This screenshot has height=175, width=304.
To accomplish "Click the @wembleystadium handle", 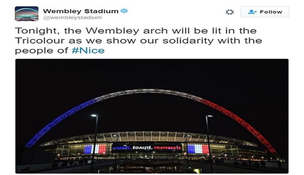I will pos(72,18).
